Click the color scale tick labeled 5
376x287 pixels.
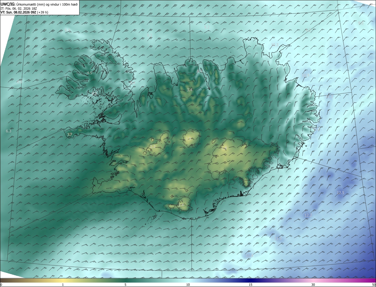click(125, 285)
